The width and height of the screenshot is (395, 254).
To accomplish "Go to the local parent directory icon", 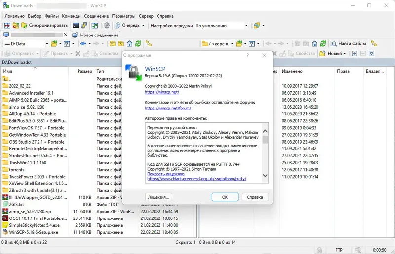I will 113,44.
